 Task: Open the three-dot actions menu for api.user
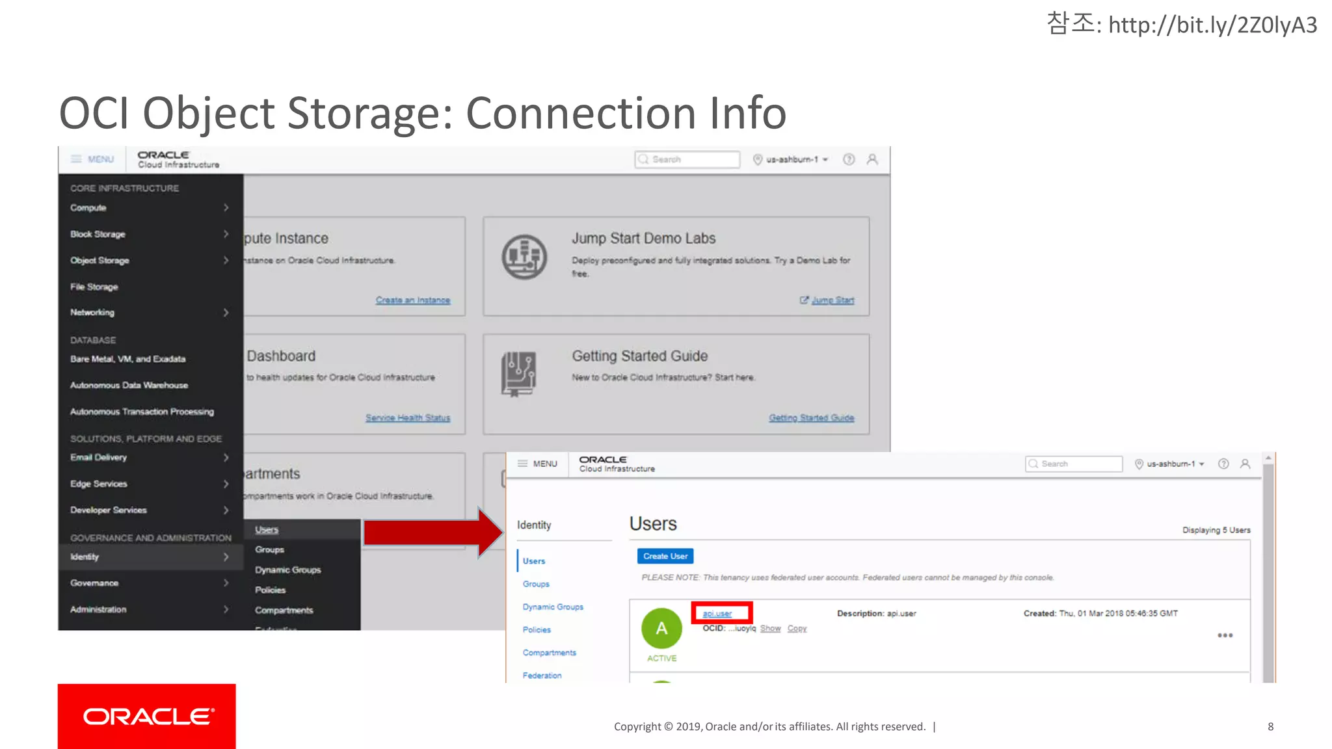pyautogui.click(x=1225, y=635)
